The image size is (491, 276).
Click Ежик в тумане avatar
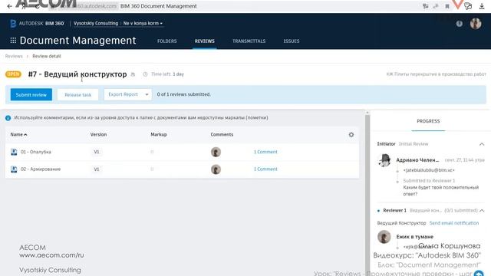click(x=384, y=237)
